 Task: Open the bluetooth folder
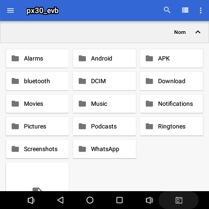pyautogui.click(x=37, y=81)
